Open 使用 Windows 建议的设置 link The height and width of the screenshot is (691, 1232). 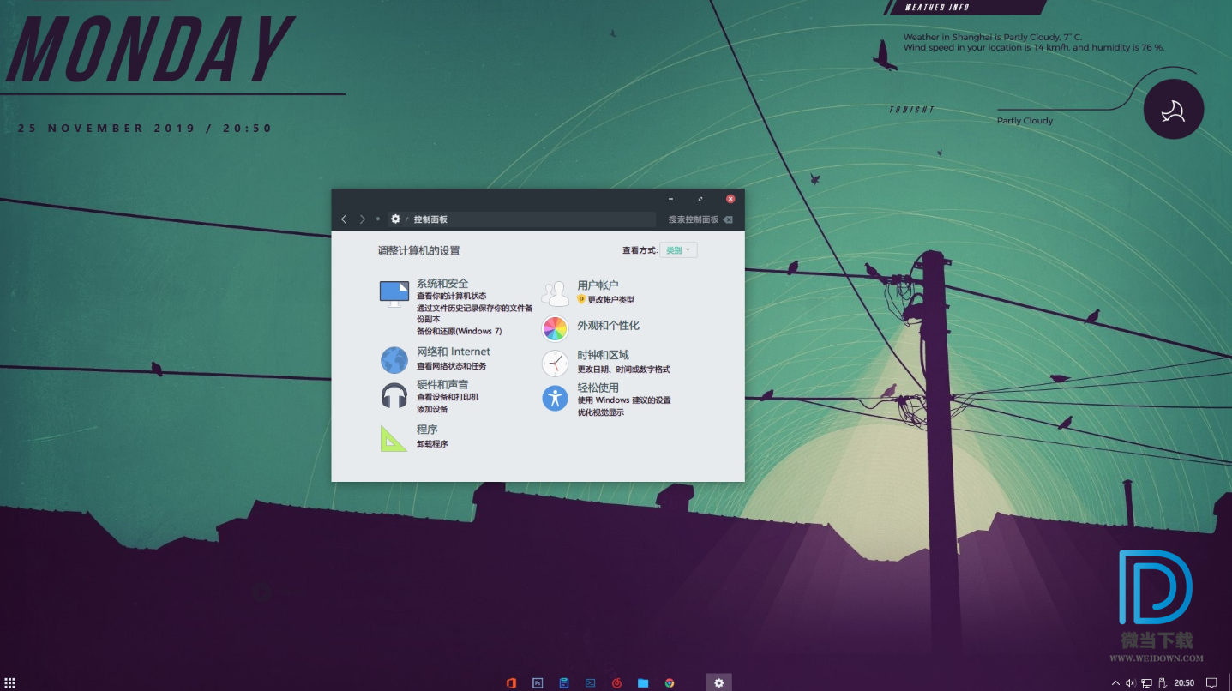pyautogui.click(x=624, y=400)
